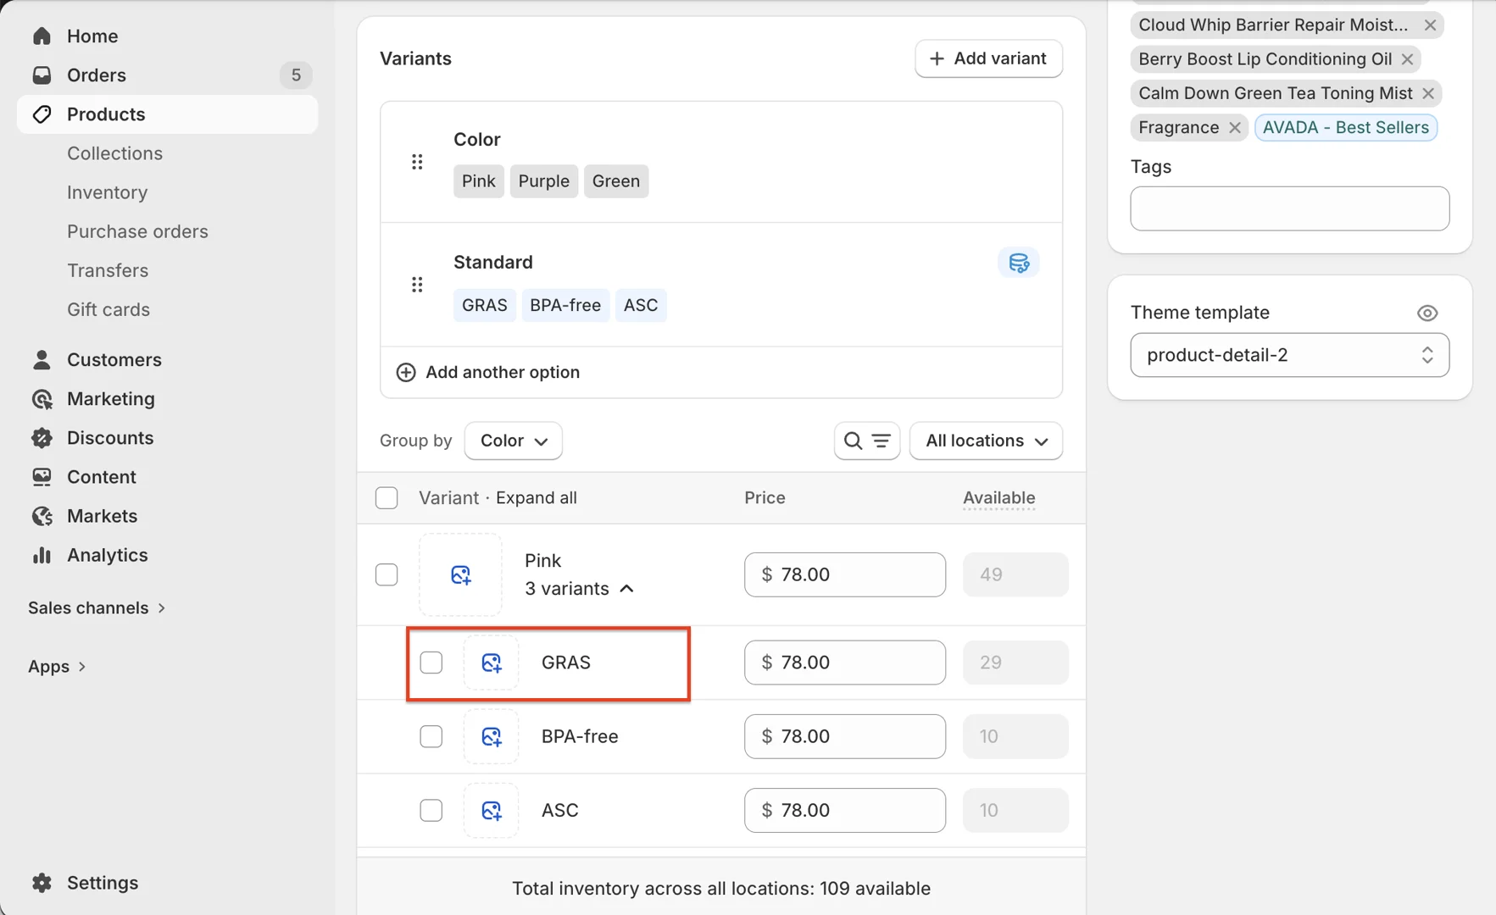Check the select-all variants checkbox
Screen dimensions: 1496x915
[x=387, y=498]
